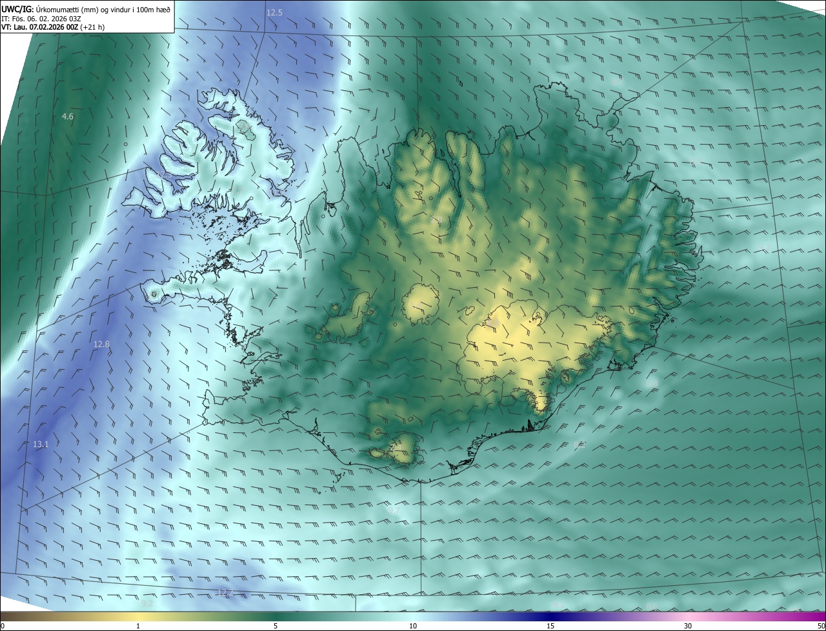This screenshot has width=826, height=631.
Task: Click the 9.7 precipitation value label
Action: [x=394, y=510]
